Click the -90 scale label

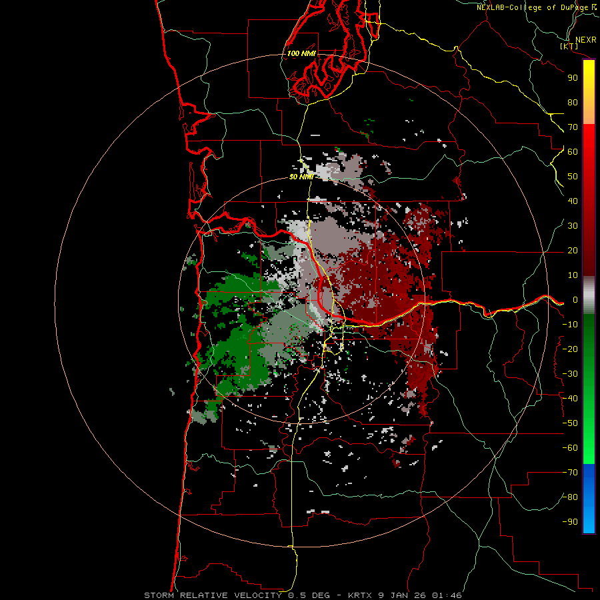[570, 522]
